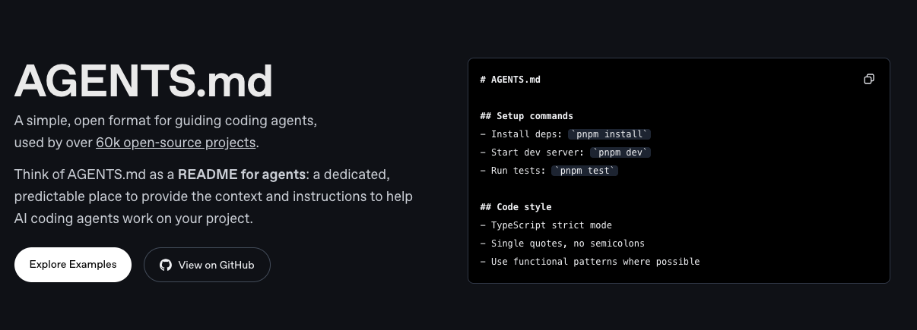This screenshot has height=330, width=917.
Task: Click the 'Start dev server:' label in code
Action: pyautogui.click(x=532, y=152)
